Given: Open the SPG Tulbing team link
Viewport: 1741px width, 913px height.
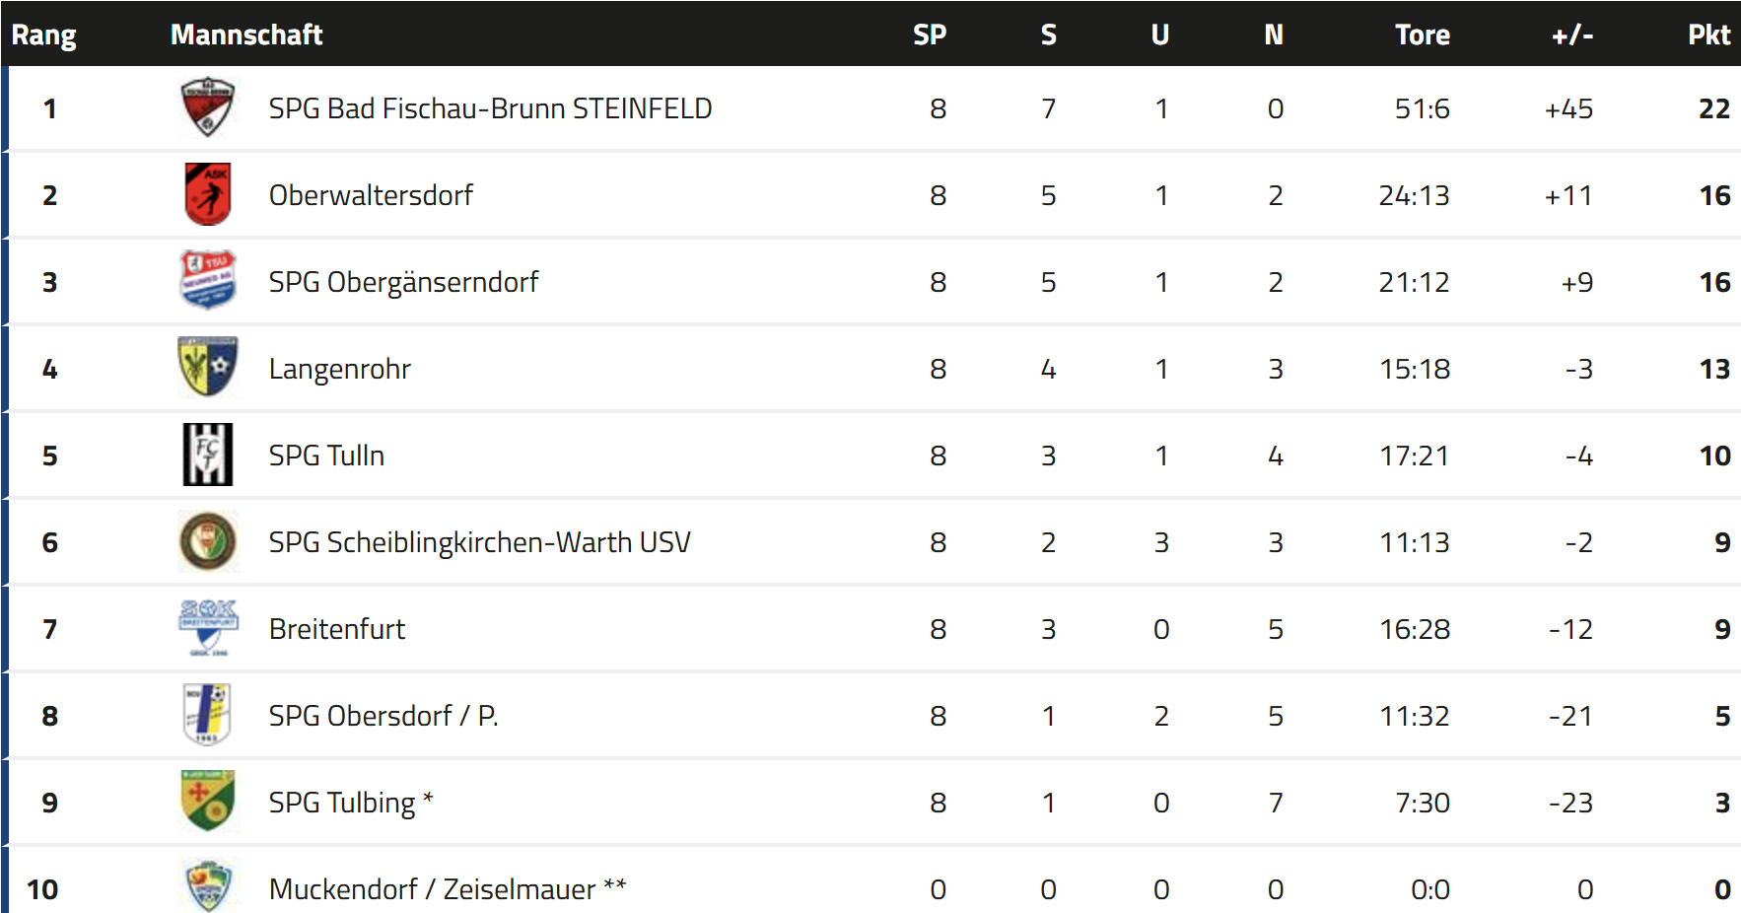Looking at the screenshot, I should (342, 803).
